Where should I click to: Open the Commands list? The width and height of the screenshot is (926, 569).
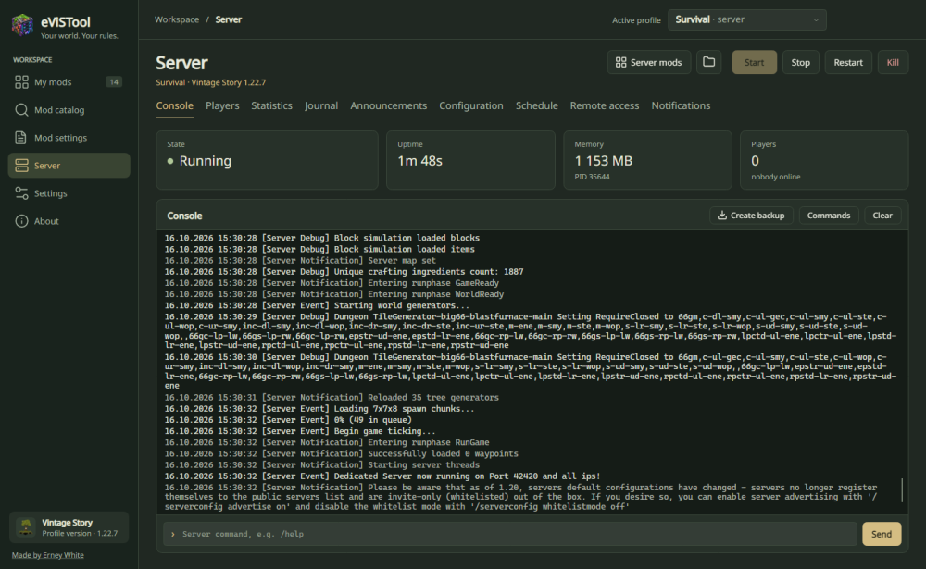tap(829, 216)
